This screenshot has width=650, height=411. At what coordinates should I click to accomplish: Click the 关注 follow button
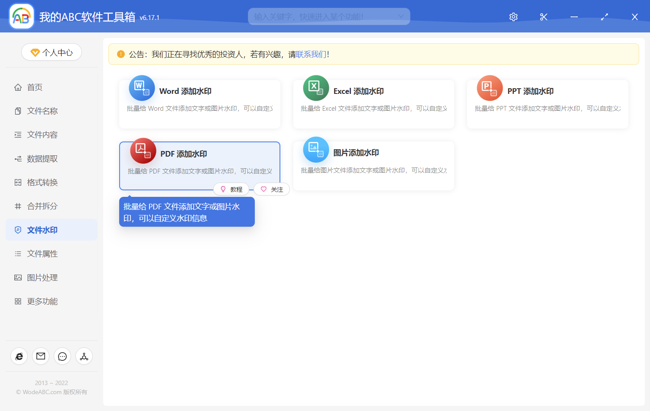[272, 189]
